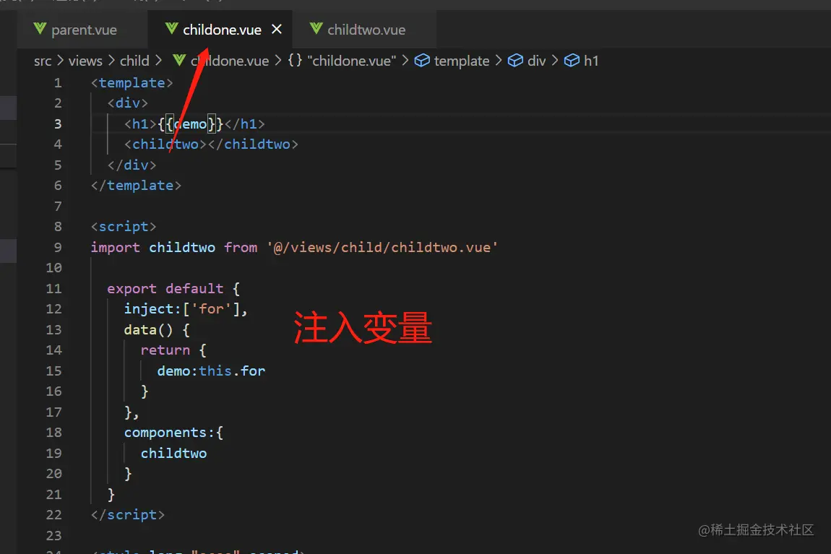Click the Vue icon on the childtwo.vue tab
Image resolution: width=831 pixels, height=554 pixels.
[316, 30]
